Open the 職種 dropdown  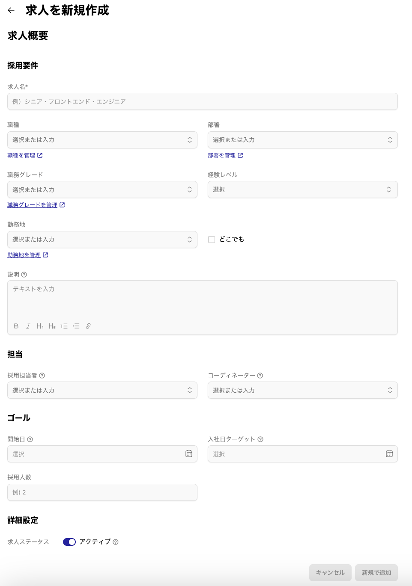[102, 140]
